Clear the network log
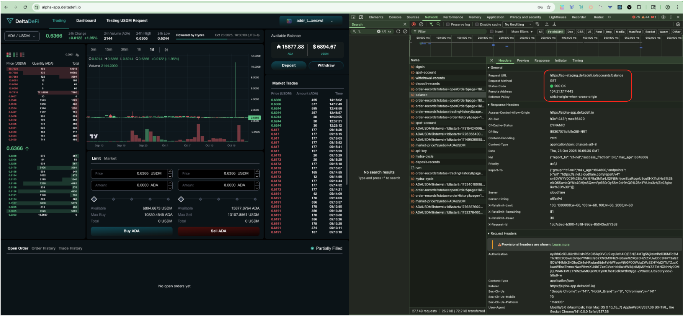This screenshot has height=316, width=683. pyautogui.click(x=421, y=24)
